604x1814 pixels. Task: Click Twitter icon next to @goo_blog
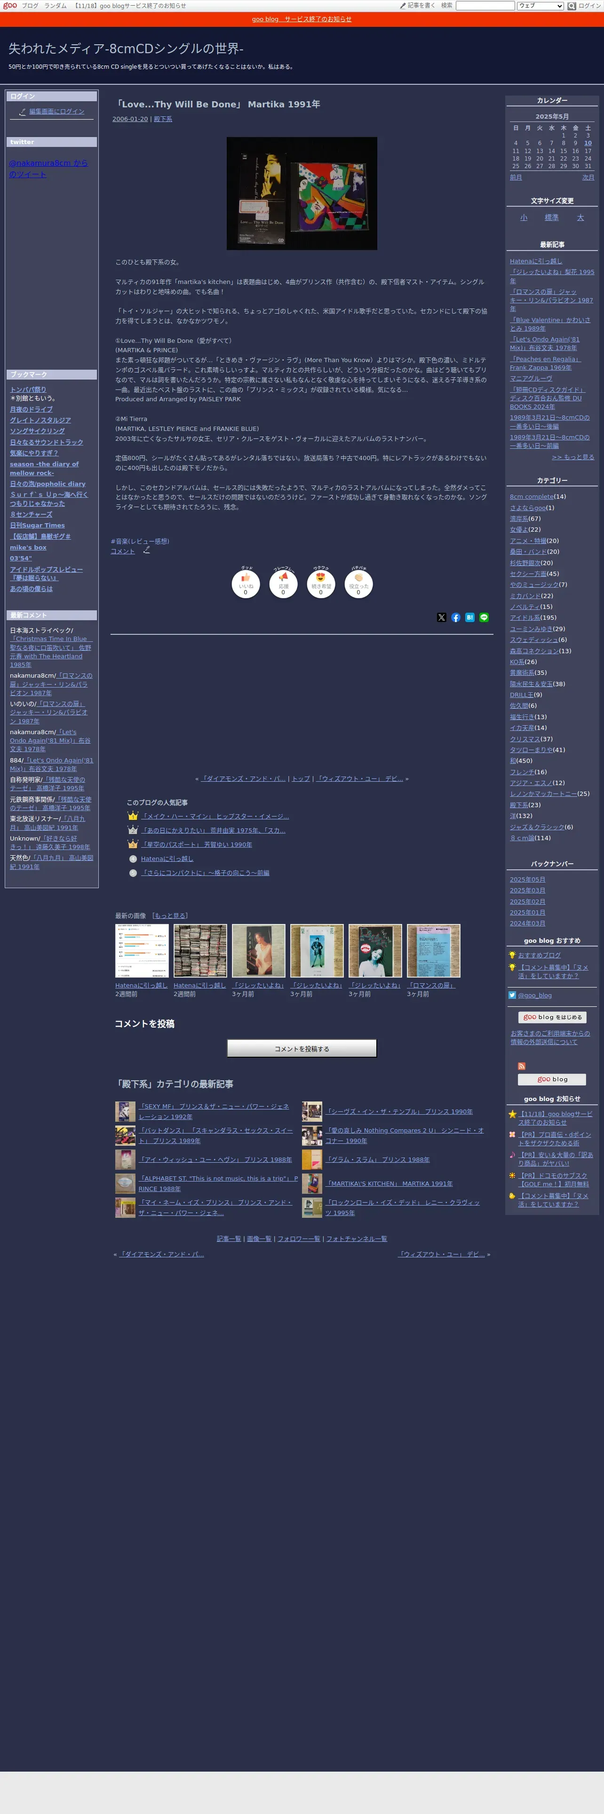coord(513,995)
